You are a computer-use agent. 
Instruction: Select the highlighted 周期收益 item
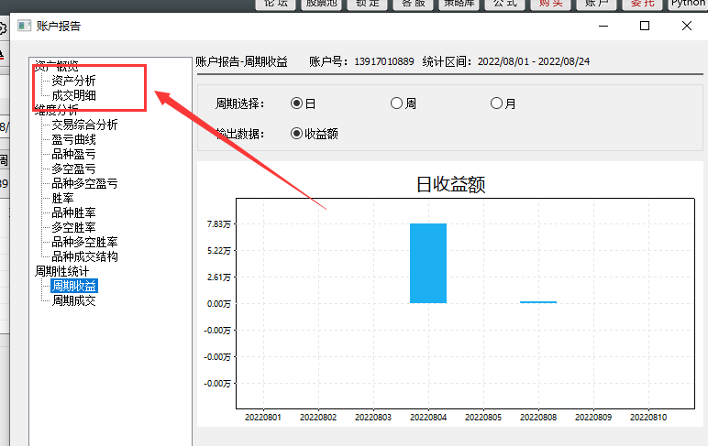(x=74, y=286)
